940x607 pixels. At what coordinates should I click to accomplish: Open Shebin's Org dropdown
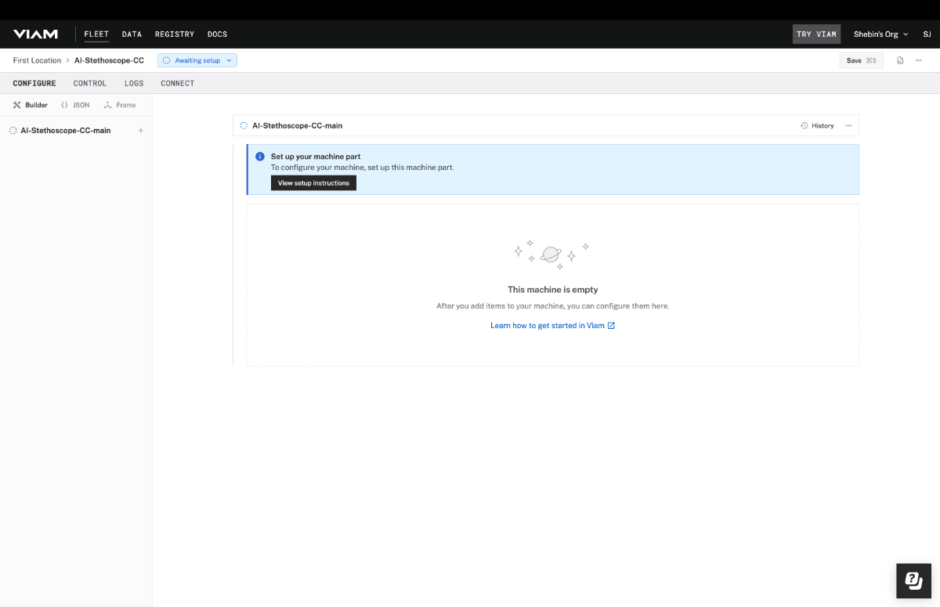click(x=880, y=34)
